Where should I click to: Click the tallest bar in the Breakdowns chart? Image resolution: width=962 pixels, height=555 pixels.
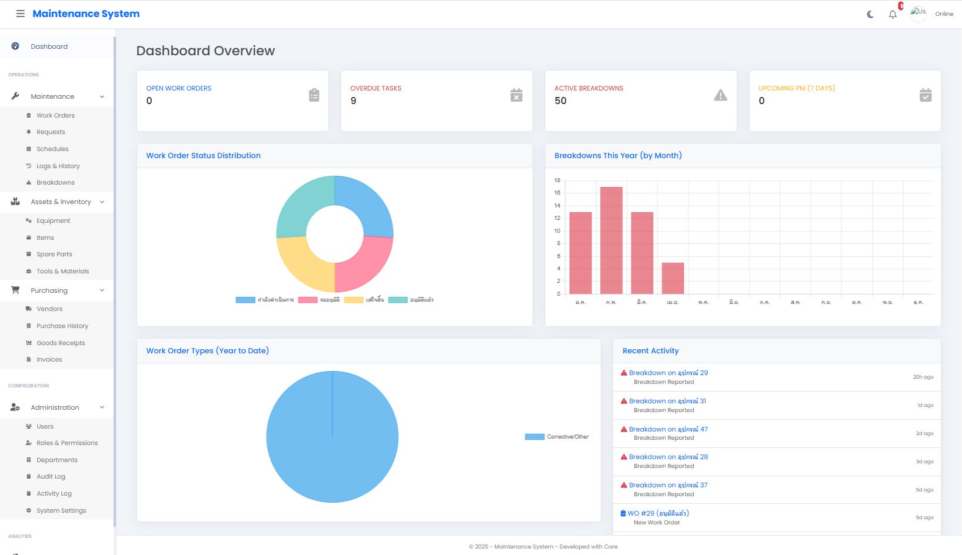coord(611,240)
